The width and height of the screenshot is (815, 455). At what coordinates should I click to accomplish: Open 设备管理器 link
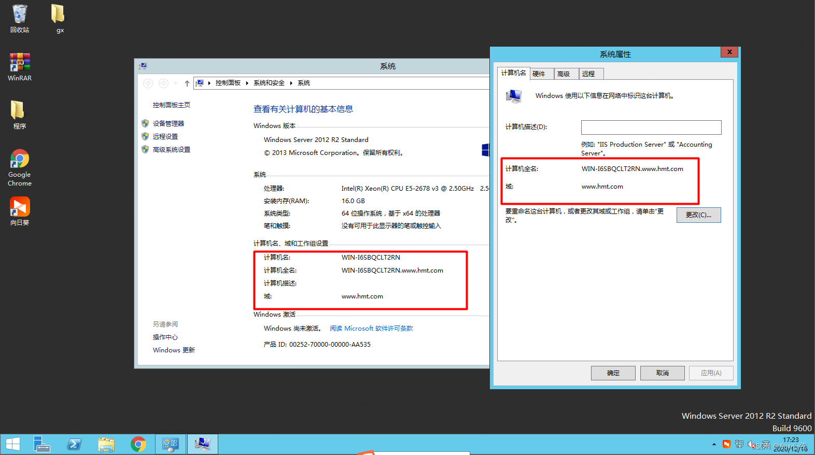tap(168, 123)
